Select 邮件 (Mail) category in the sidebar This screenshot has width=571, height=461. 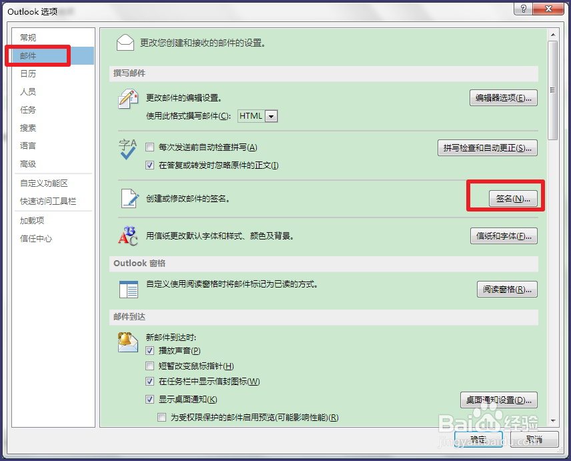pos(53,56)
